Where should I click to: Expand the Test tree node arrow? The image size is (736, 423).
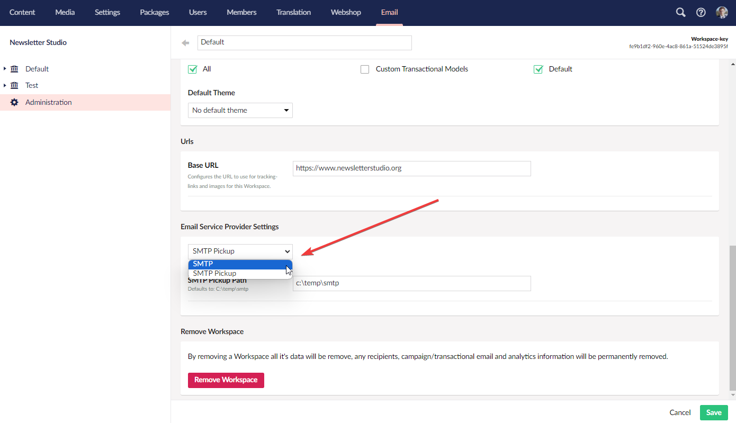point(5,85)
